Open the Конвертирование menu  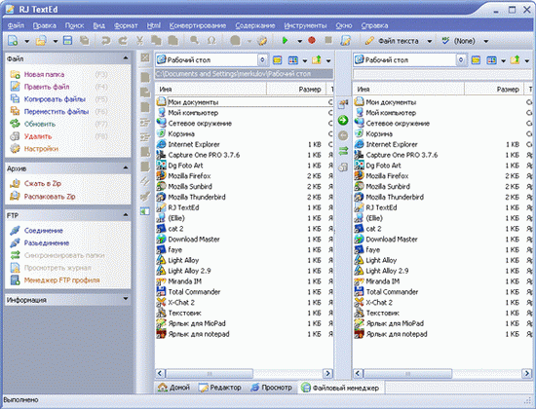[198, 25]
